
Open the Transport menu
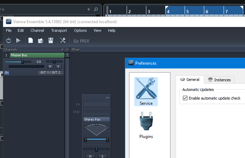pyautogui.click(x=59, y=30)
